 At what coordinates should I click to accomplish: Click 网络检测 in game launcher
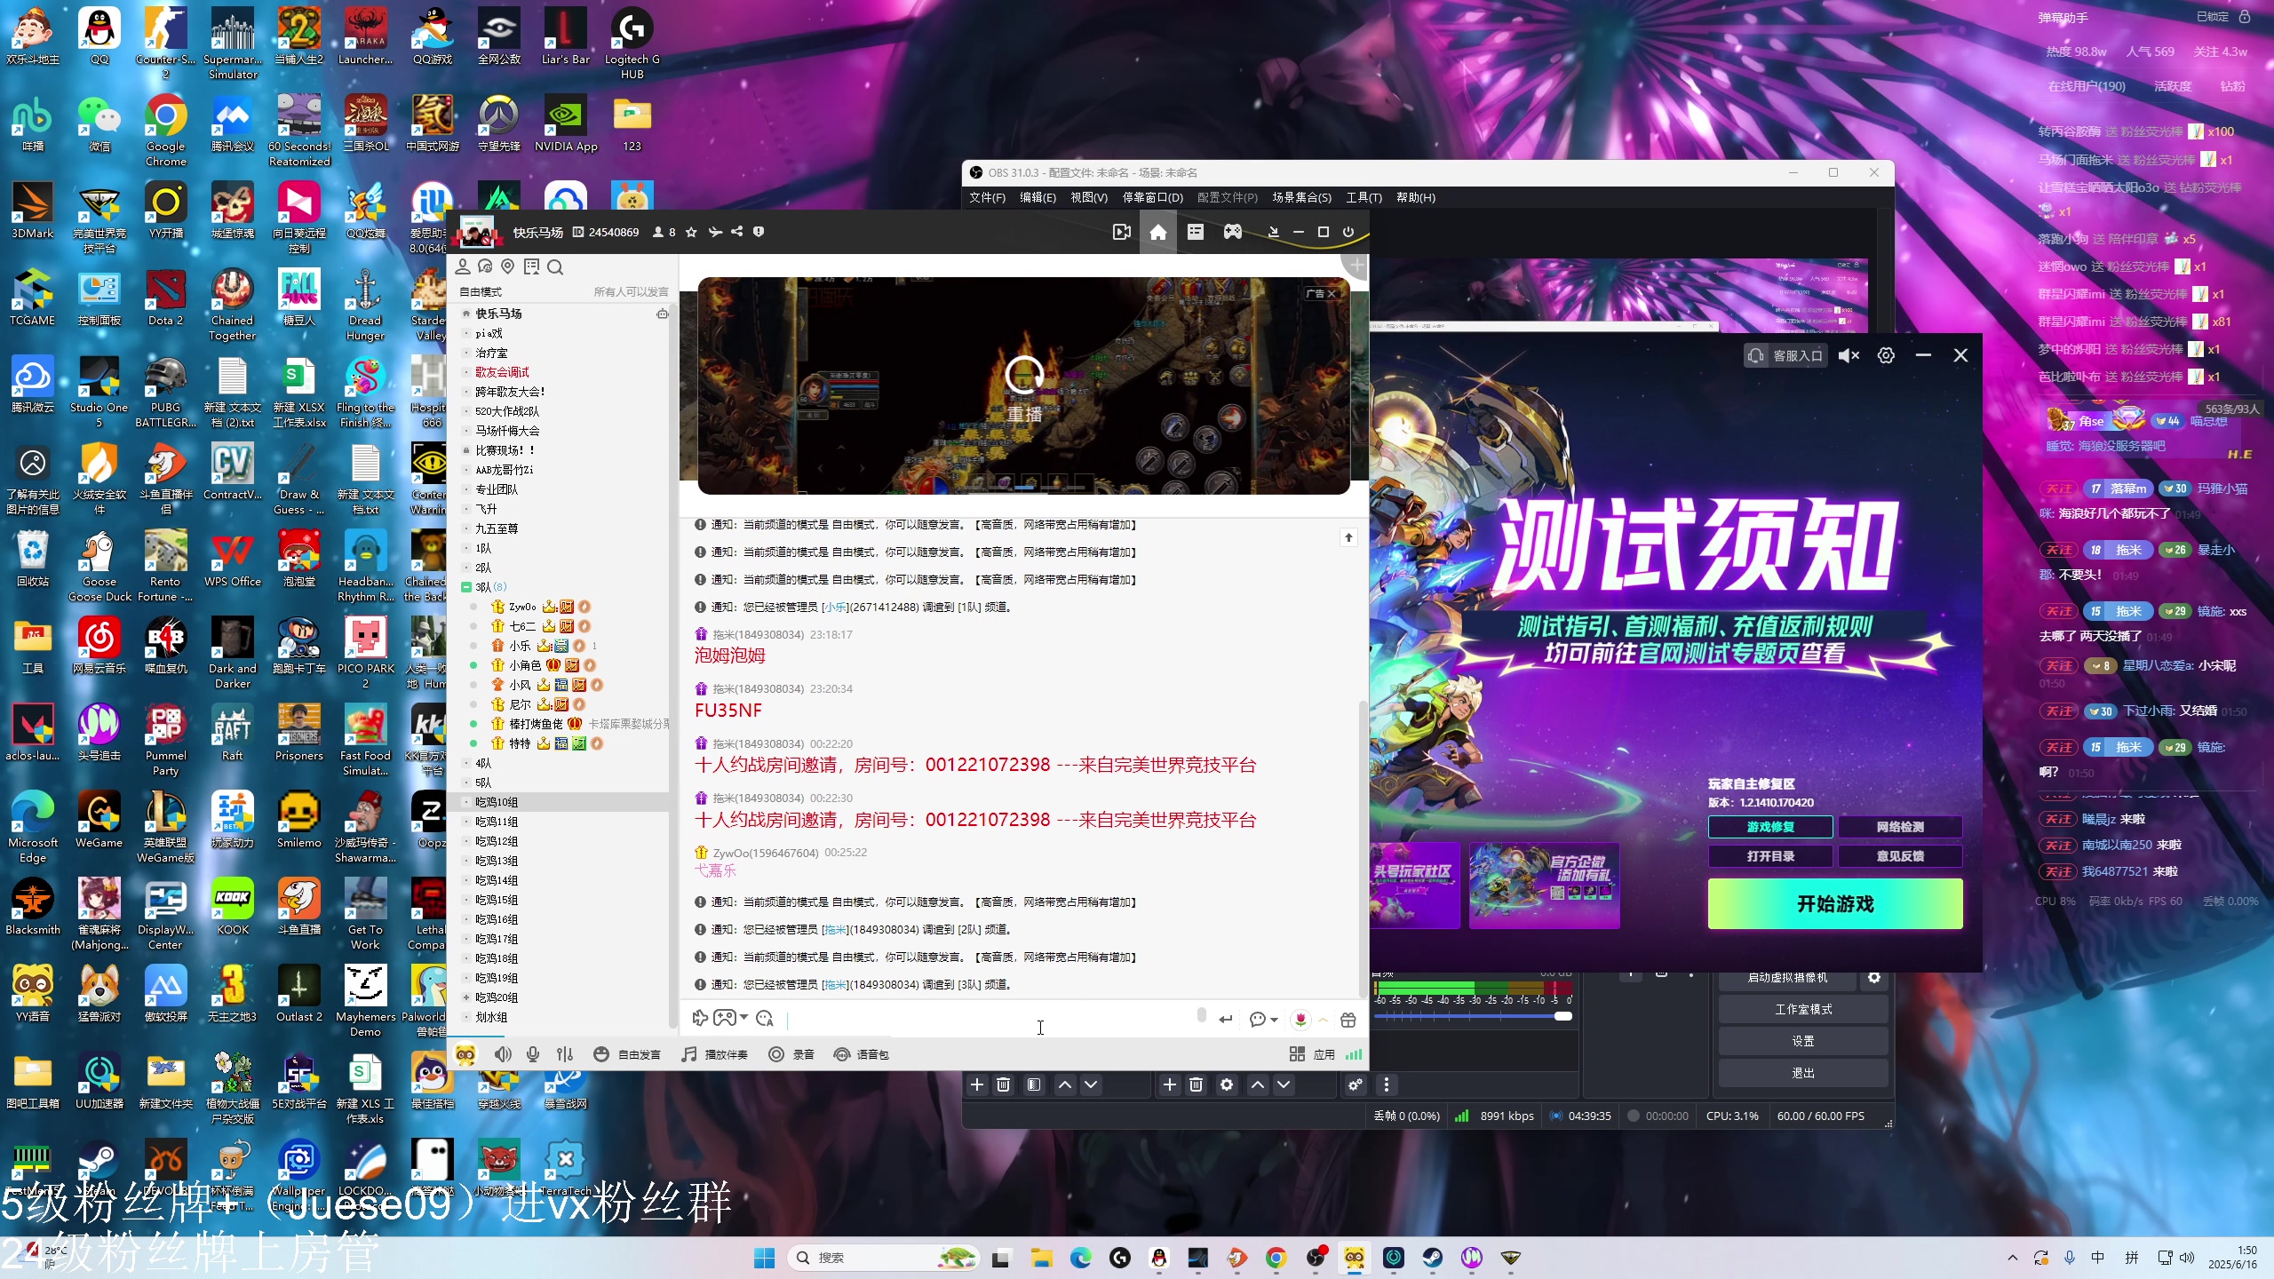click(1900, 827)
